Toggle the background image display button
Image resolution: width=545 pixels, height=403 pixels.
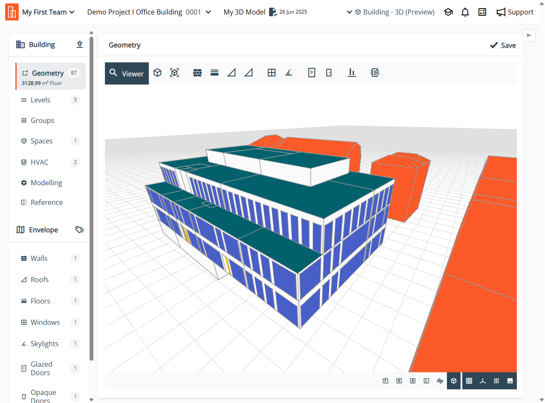[x=510, y=381]
